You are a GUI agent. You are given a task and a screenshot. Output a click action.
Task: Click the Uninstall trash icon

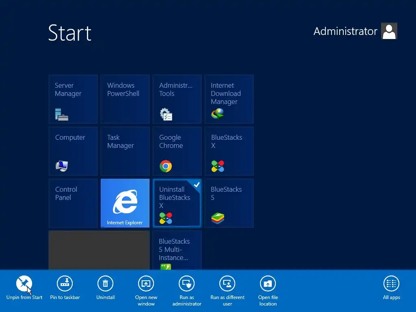(105, 283)
